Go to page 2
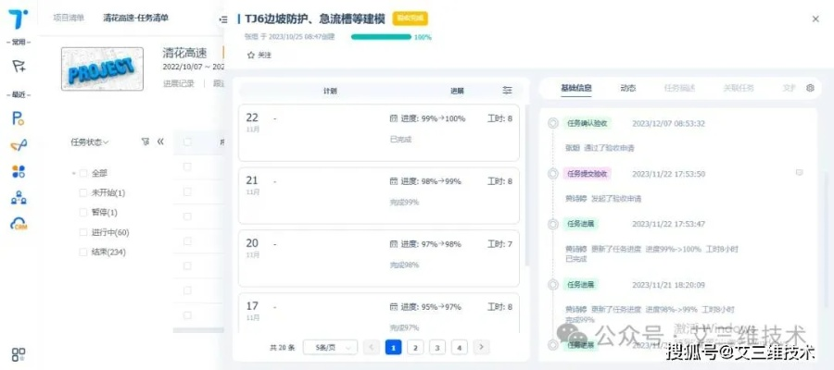The width and height of the screenshot is (834, 370). 415,348
